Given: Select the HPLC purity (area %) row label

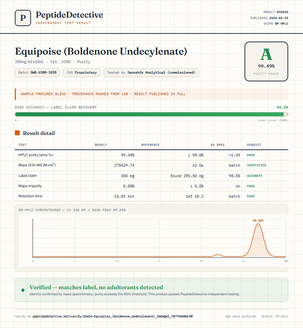Looking at the screenshot, I should pyautogui.click(x=36, y=155).
